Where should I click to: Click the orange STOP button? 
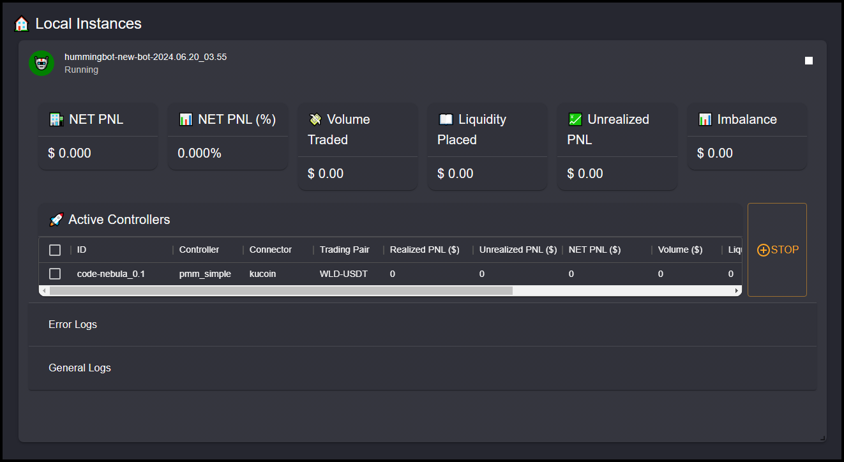(777, 250)
